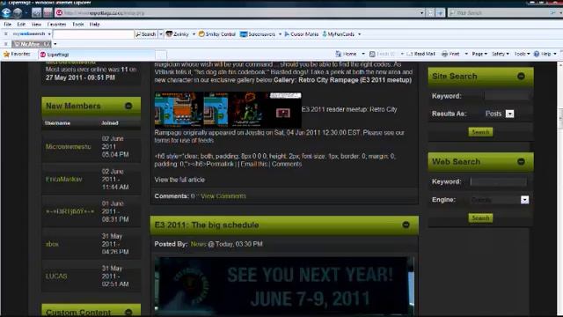Collapse the New Members panel
This screenshot has height=317, width=563.
(x=128, y=106)
